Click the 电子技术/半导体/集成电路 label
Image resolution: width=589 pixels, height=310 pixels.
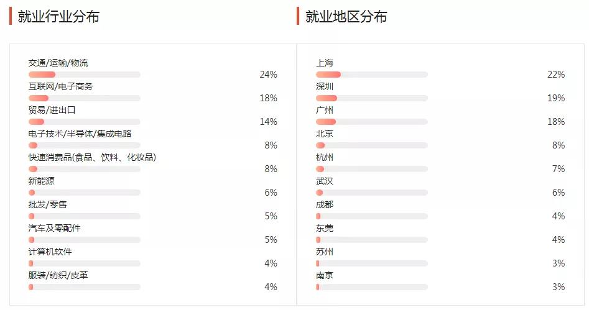80,134
